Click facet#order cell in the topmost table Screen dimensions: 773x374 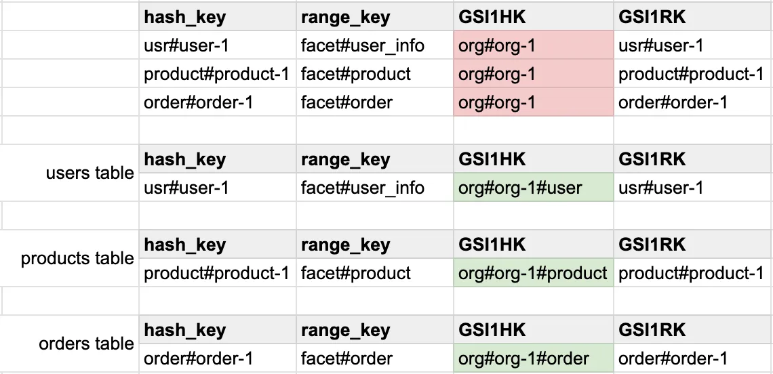point(375,102)
